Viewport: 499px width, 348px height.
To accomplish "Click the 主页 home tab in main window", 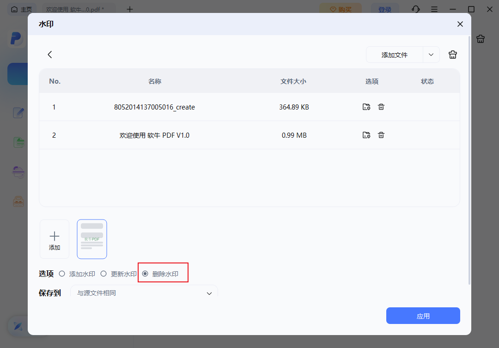I will (22, 9).
